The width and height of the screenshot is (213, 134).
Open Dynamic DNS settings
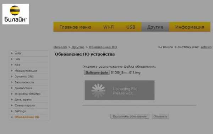(24, 77)
